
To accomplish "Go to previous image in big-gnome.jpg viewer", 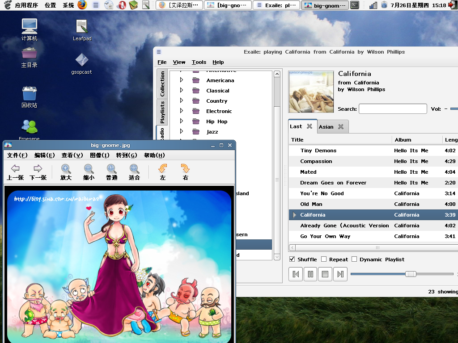I will coord(15,172).
